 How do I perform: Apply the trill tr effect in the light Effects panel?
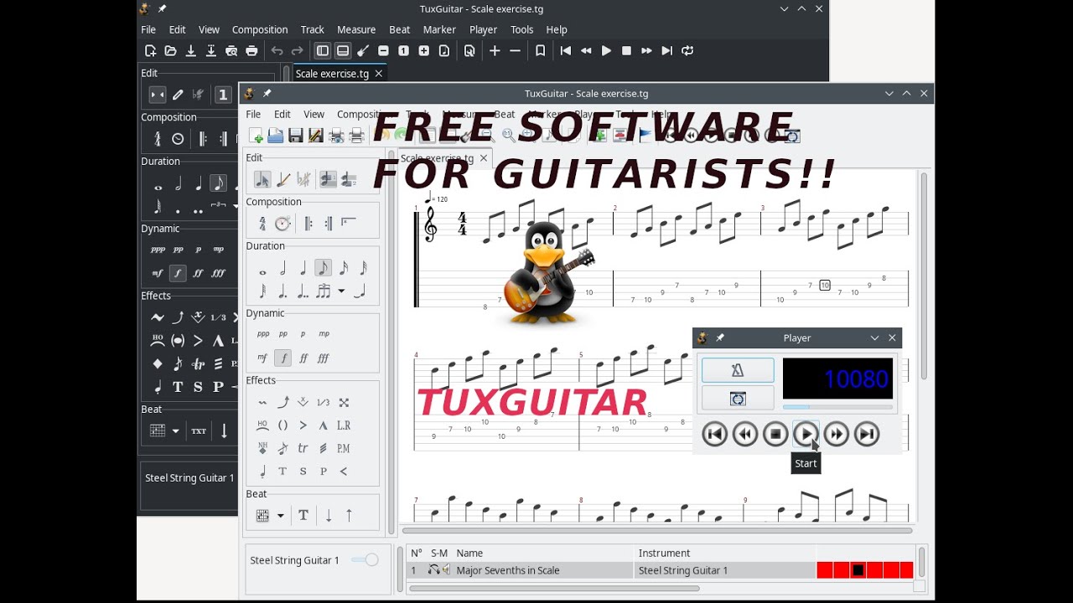303,448
